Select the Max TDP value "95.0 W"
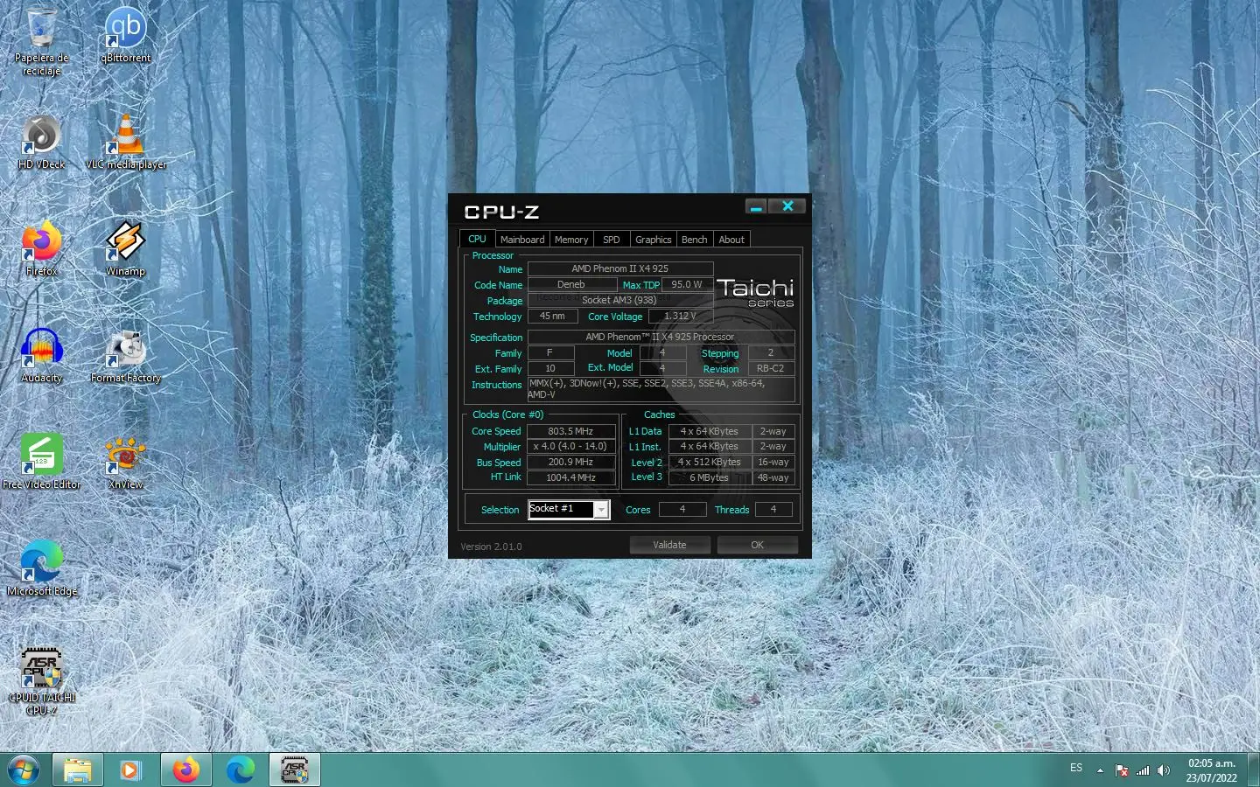The width and height of the screenshot is (1260, 787). 687,284
